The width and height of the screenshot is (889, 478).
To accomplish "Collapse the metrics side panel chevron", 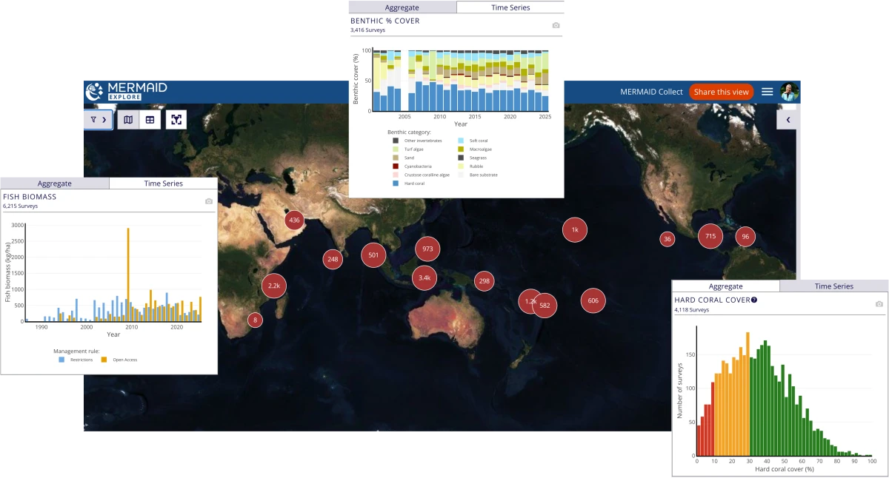I will 788,119.
